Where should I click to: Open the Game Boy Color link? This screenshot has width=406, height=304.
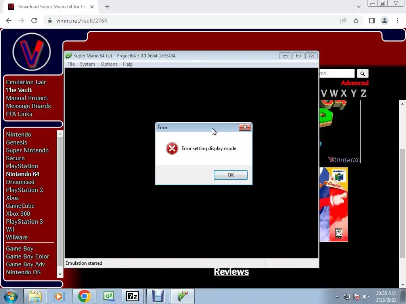point(28,256)
